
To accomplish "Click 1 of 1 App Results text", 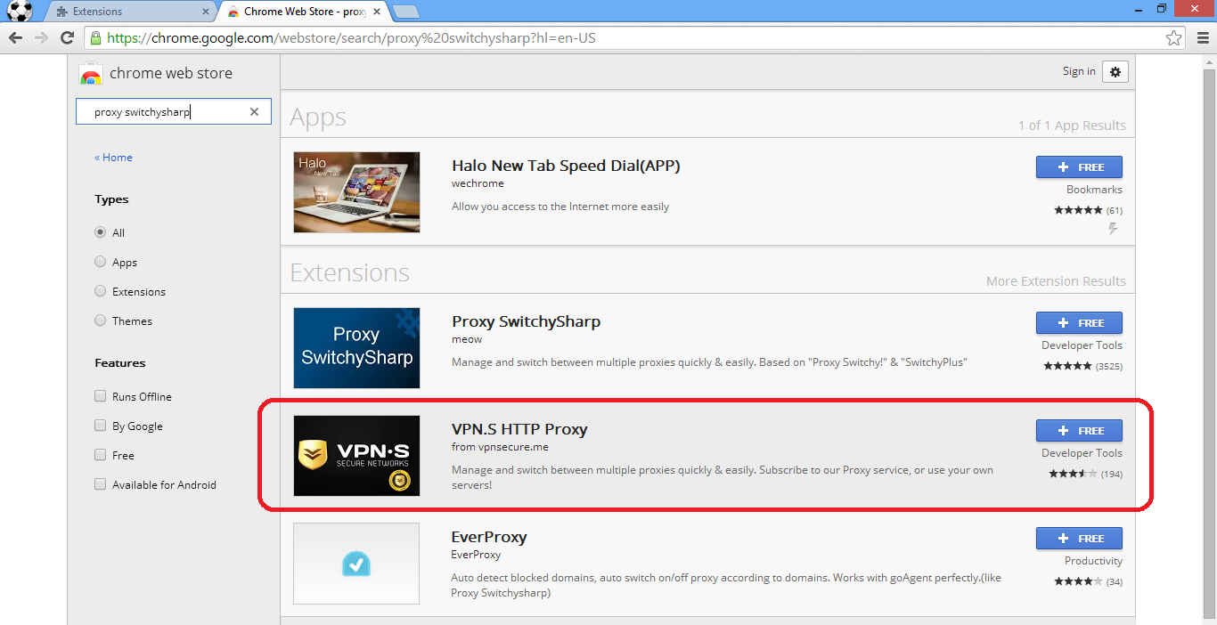I will [1072, 126].
